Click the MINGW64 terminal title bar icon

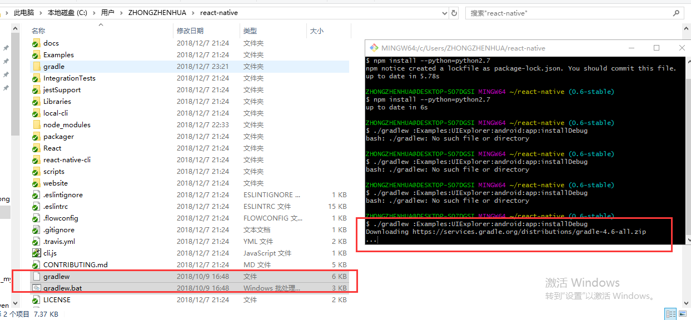[374, 48]
